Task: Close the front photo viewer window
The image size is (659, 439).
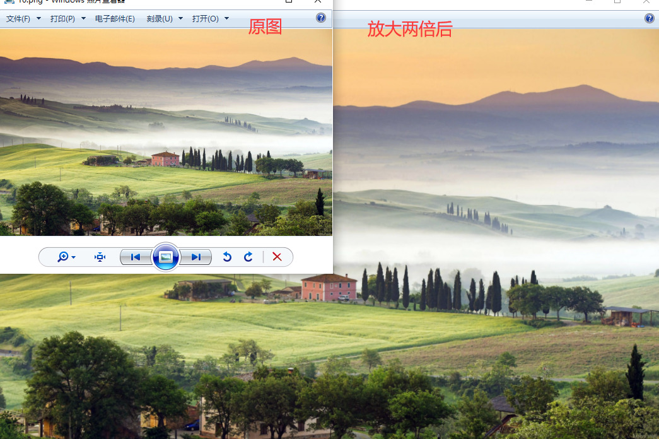Action: coord(318,1)
